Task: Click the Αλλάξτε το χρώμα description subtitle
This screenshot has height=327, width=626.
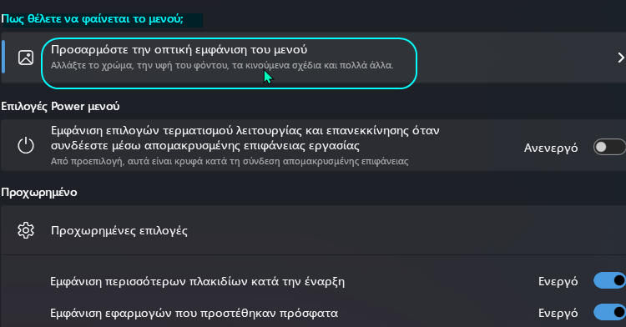Action: [x=222, y=65]
